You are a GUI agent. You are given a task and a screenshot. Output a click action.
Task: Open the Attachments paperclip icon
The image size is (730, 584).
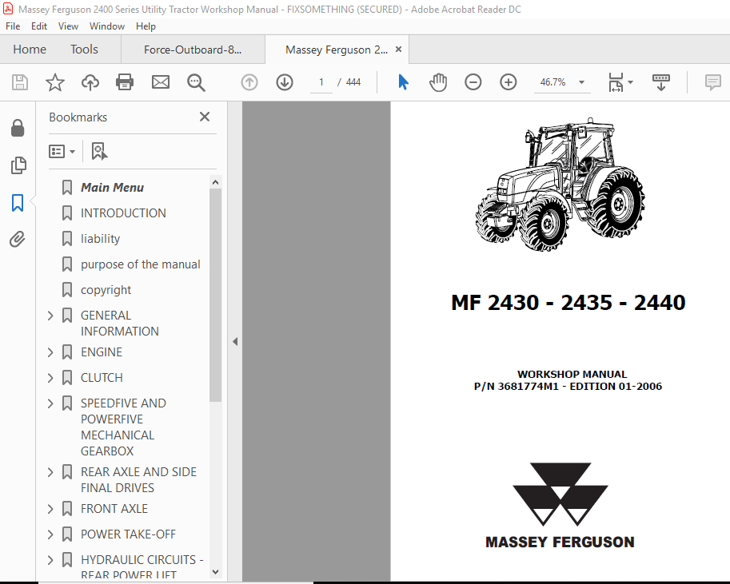tap(18, 240)
